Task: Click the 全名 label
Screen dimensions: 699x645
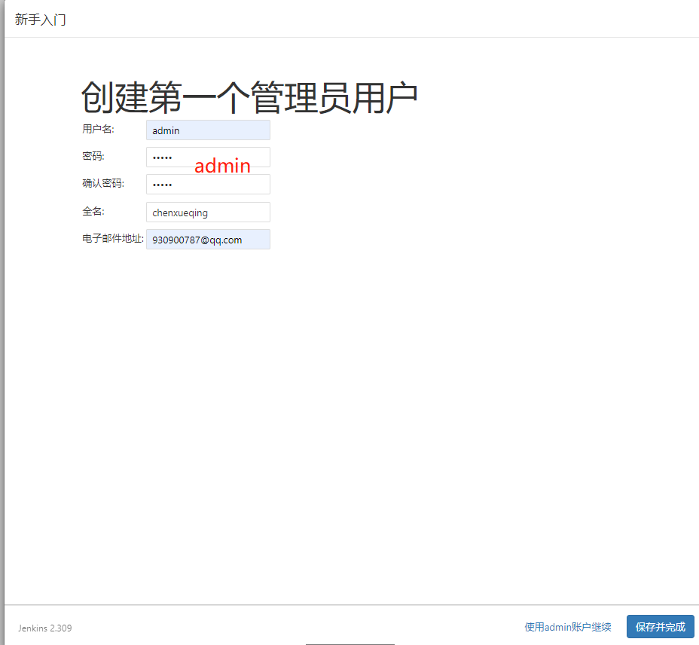Action: [93, 212]
